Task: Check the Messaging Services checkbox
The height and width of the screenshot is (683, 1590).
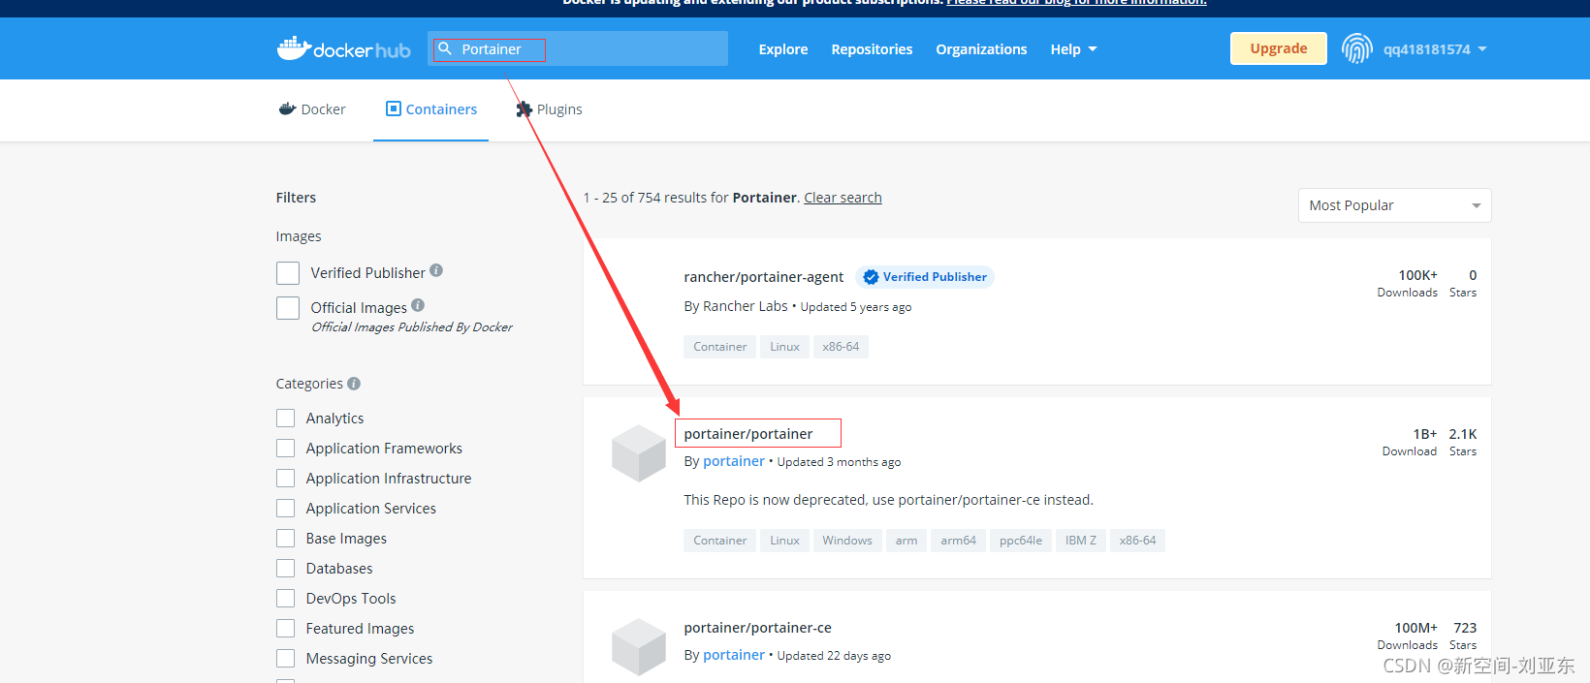Action: [285, 658]
